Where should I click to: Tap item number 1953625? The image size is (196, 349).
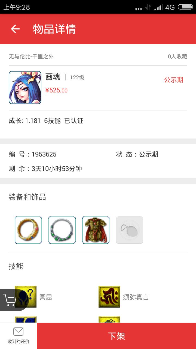coord(44,154)
